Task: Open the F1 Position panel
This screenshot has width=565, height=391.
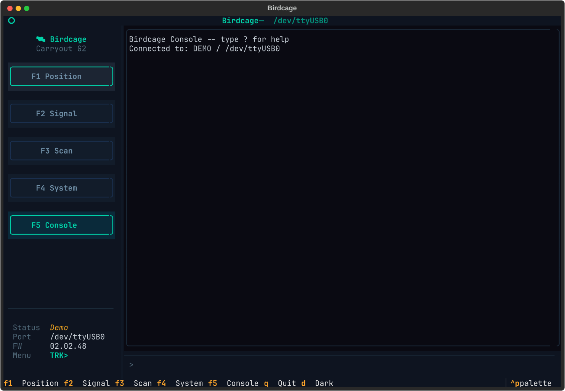Action: pos(61,76)
